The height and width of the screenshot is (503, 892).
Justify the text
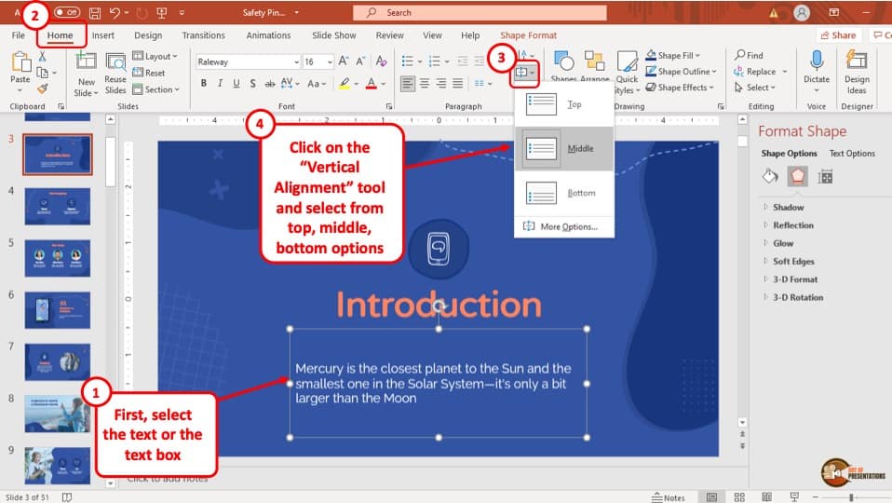[x=457, y=84]
